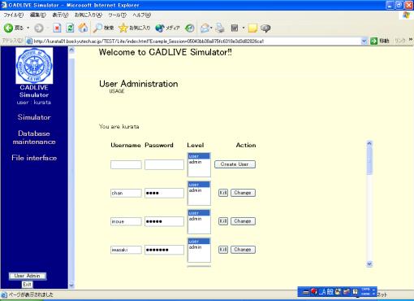Image resolution: width=414 pixels, height=301 pixels.
Task: Click the Home icon in toolbar
Action: pos(83,28)
